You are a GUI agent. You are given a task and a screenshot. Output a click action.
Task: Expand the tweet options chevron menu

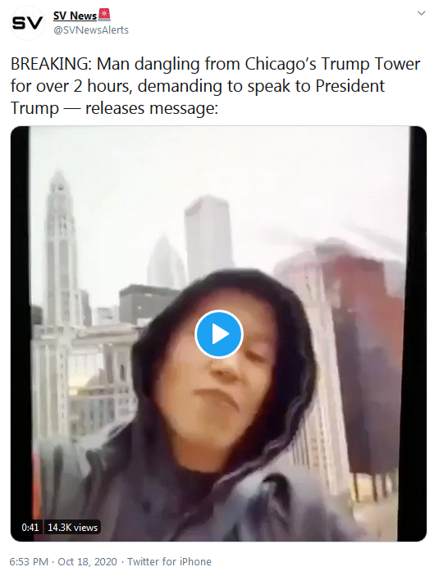pyautogui.click(x=421, y=13)
